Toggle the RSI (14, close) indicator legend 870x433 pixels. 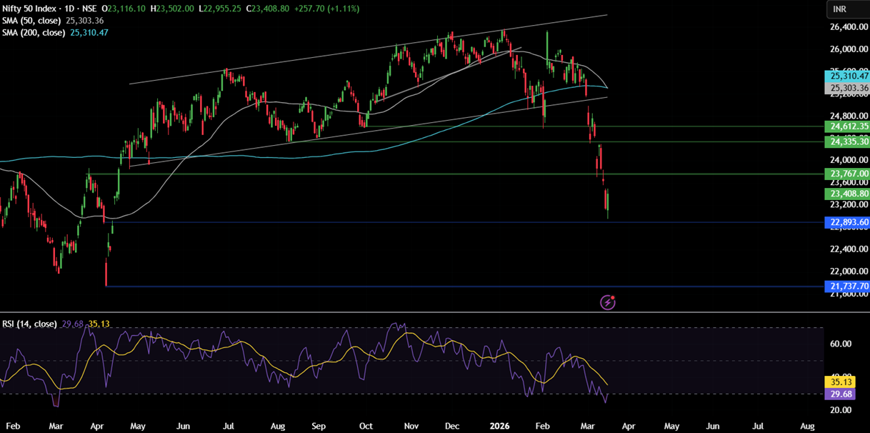pos(30,324)
